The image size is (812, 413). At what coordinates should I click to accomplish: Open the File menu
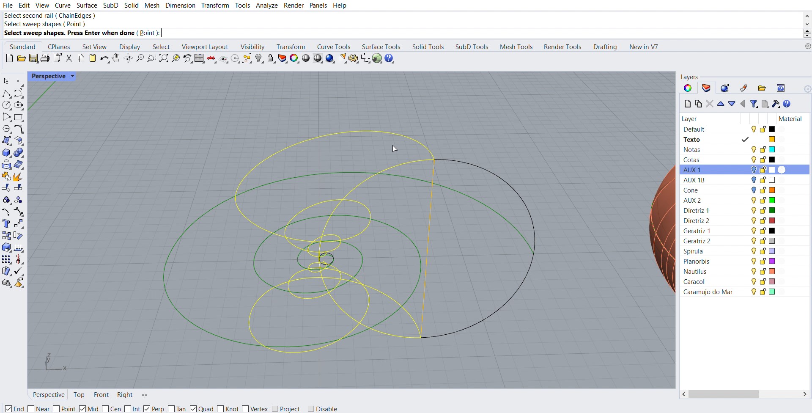pyautogui.click(x=8, y=5)
